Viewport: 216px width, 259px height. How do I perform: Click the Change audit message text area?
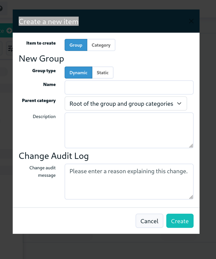tap(129, 182)
